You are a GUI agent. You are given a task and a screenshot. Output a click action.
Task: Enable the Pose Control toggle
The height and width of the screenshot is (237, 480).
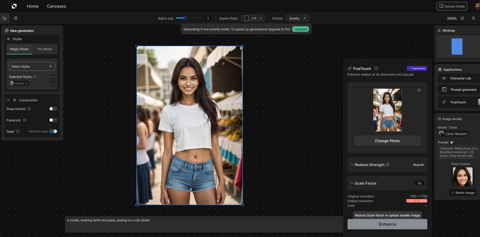click(x=53, y=109)
